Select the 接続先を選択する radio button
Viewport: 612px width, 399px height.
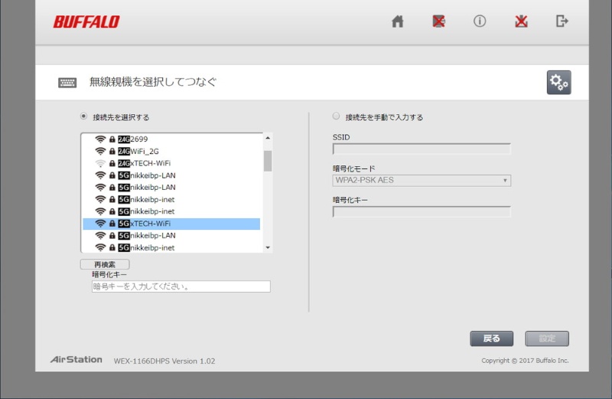coord(84,117)
